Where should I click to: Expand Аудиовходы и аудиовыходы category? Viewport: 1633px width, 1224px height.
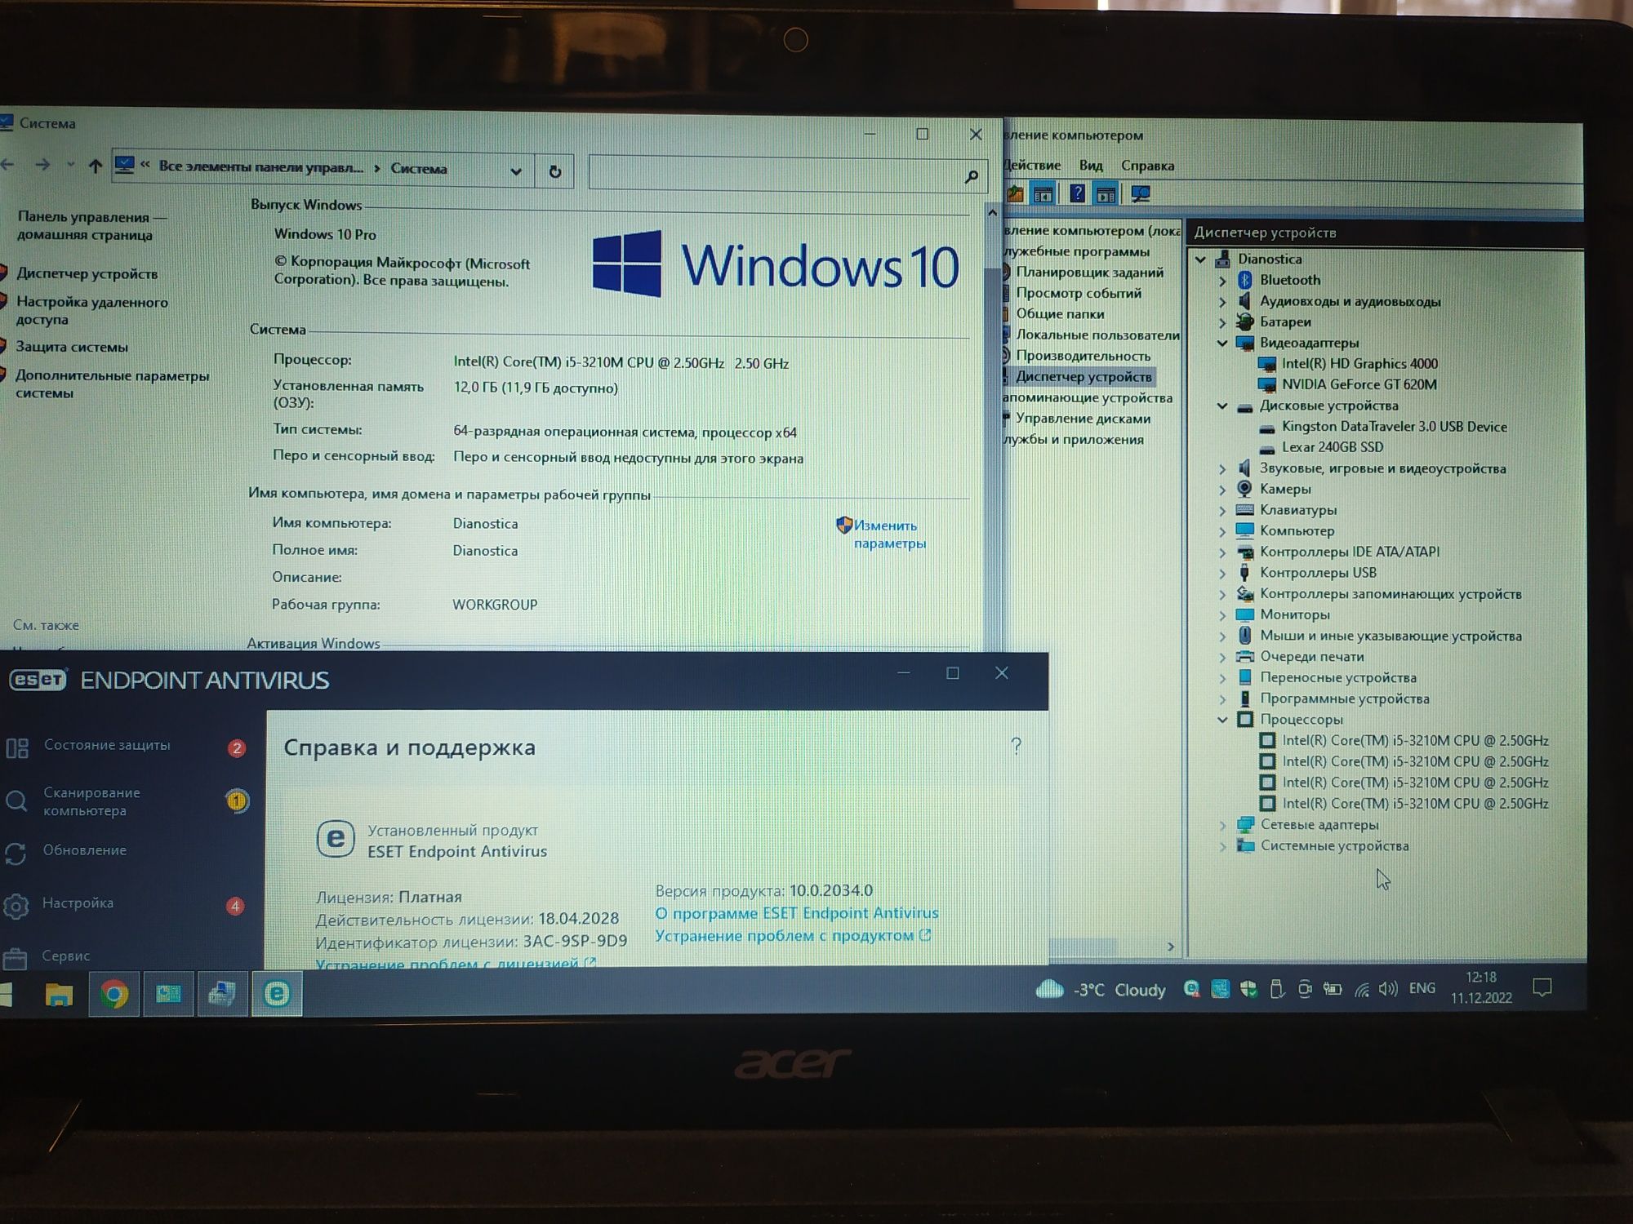(1222, 302)
